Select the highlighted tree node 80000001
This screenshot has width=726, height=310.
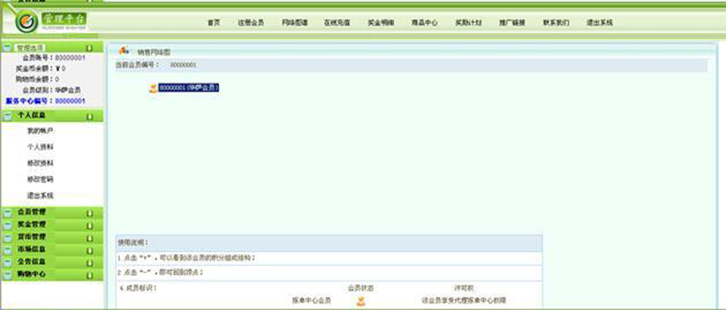pyautogui.click(x=188, y=88)
